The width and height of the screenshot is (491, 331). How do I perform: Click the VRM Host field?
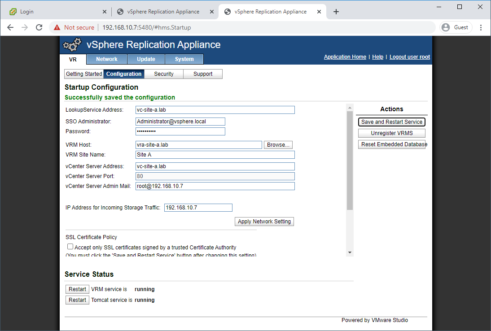click(x=199, y=145)
